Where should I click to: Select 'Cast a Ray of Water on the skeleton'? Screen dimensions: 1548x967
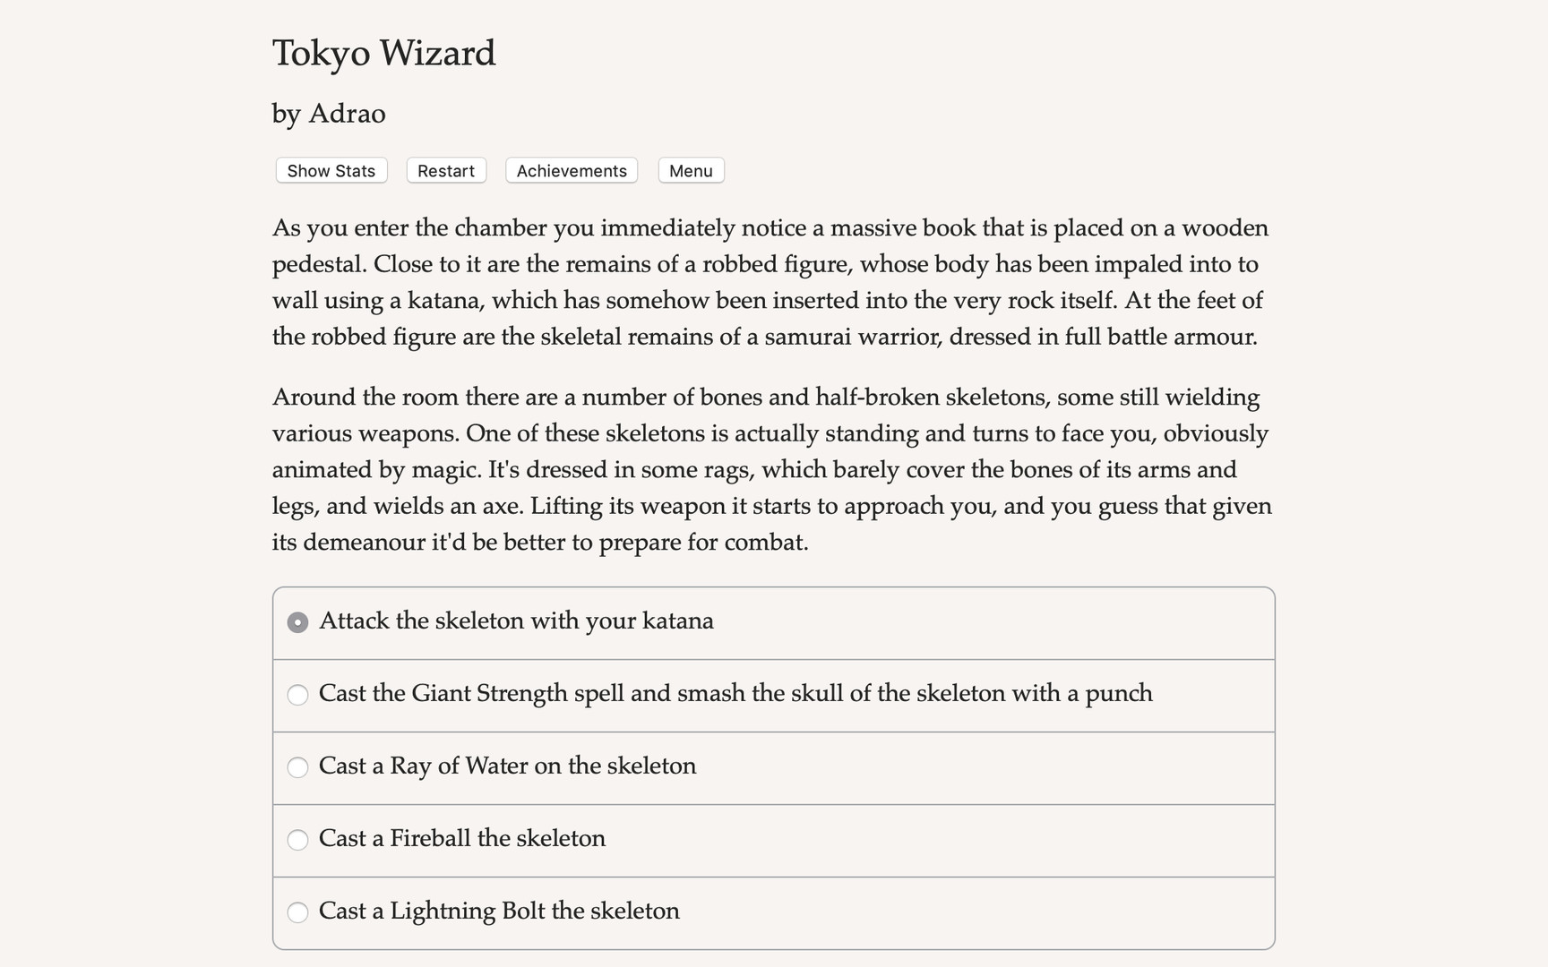507,766
